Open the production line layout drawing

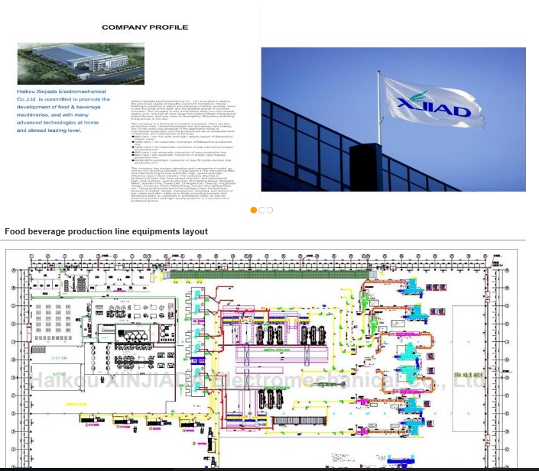click(x=261, y=358)
